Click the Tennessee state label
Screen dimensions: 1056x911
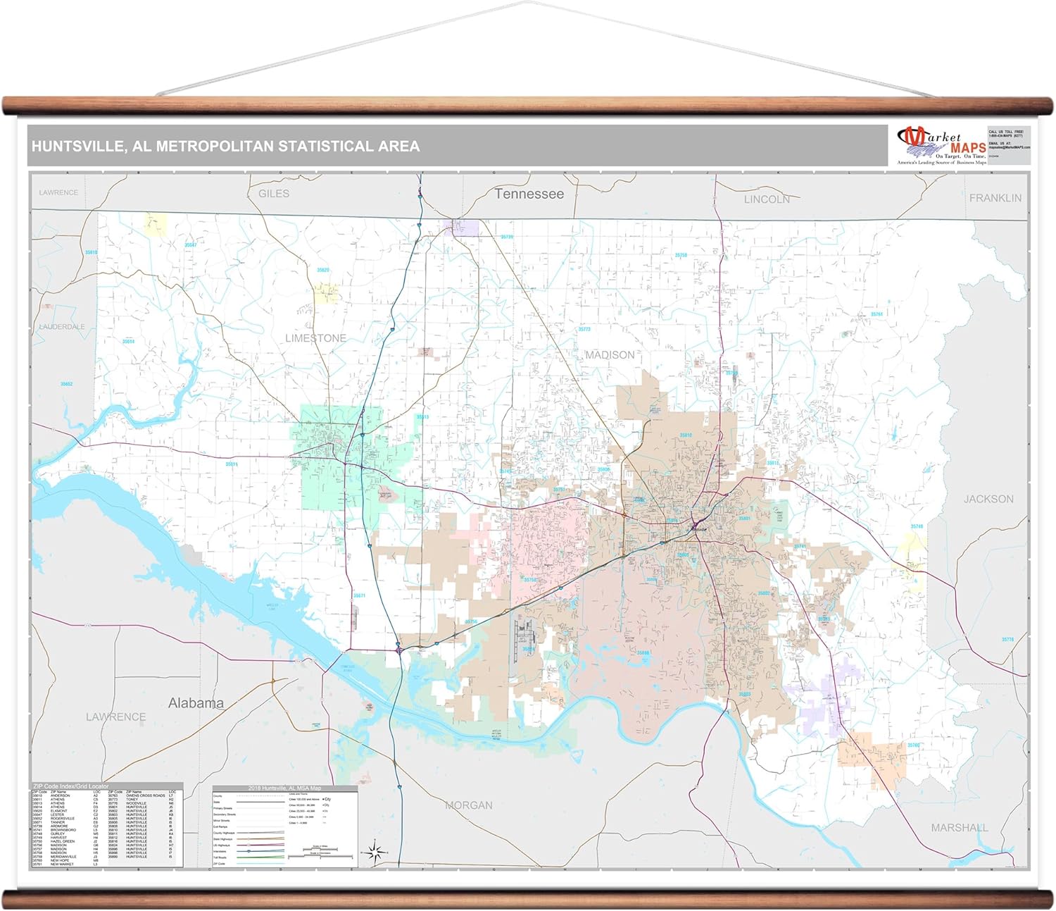pos(529,194)
